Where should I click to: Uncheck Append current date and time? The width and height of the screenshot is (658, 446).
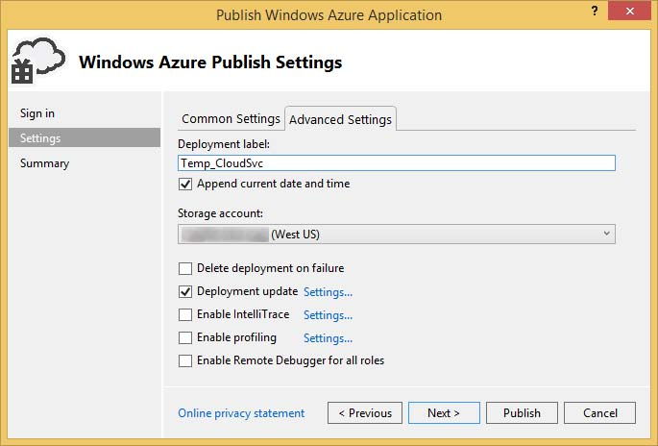click(x=186, y=184)
